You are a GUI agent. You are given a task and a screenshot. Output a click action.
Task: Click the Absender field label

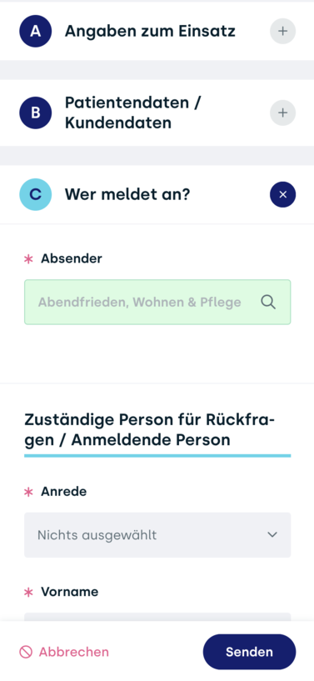[x=72, y=258]
